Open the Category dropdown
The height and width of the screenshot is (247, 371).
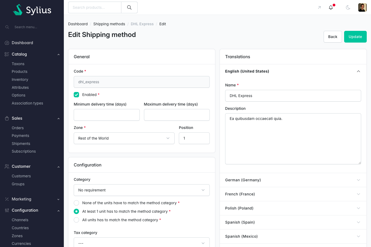pyautogui.click(x=142, y=190)
